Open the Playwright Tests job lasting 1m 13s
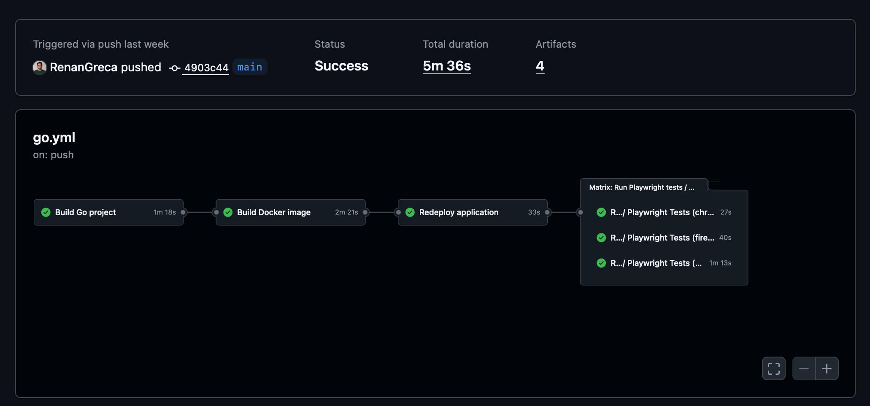 [x=656, y=263]
